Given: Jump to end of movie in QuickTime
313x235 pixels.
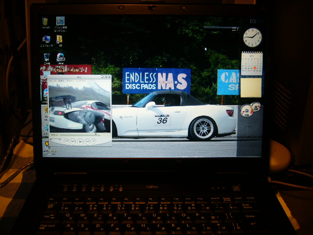Looking at the screenshot, I should pyautogui.click(x=93, y=141).
